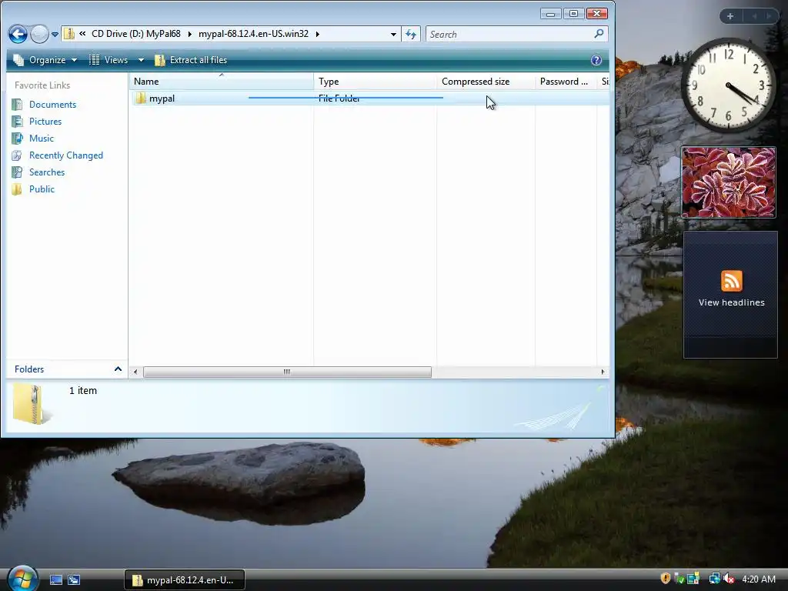Open the Views dropdown arrow
Image resolution: width=788 pixels, height=591 pixels.
click(142, 60)
